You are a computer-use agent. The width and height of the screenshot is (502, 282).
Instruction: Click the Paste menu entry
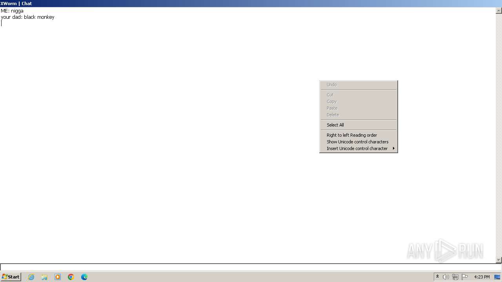358,108
